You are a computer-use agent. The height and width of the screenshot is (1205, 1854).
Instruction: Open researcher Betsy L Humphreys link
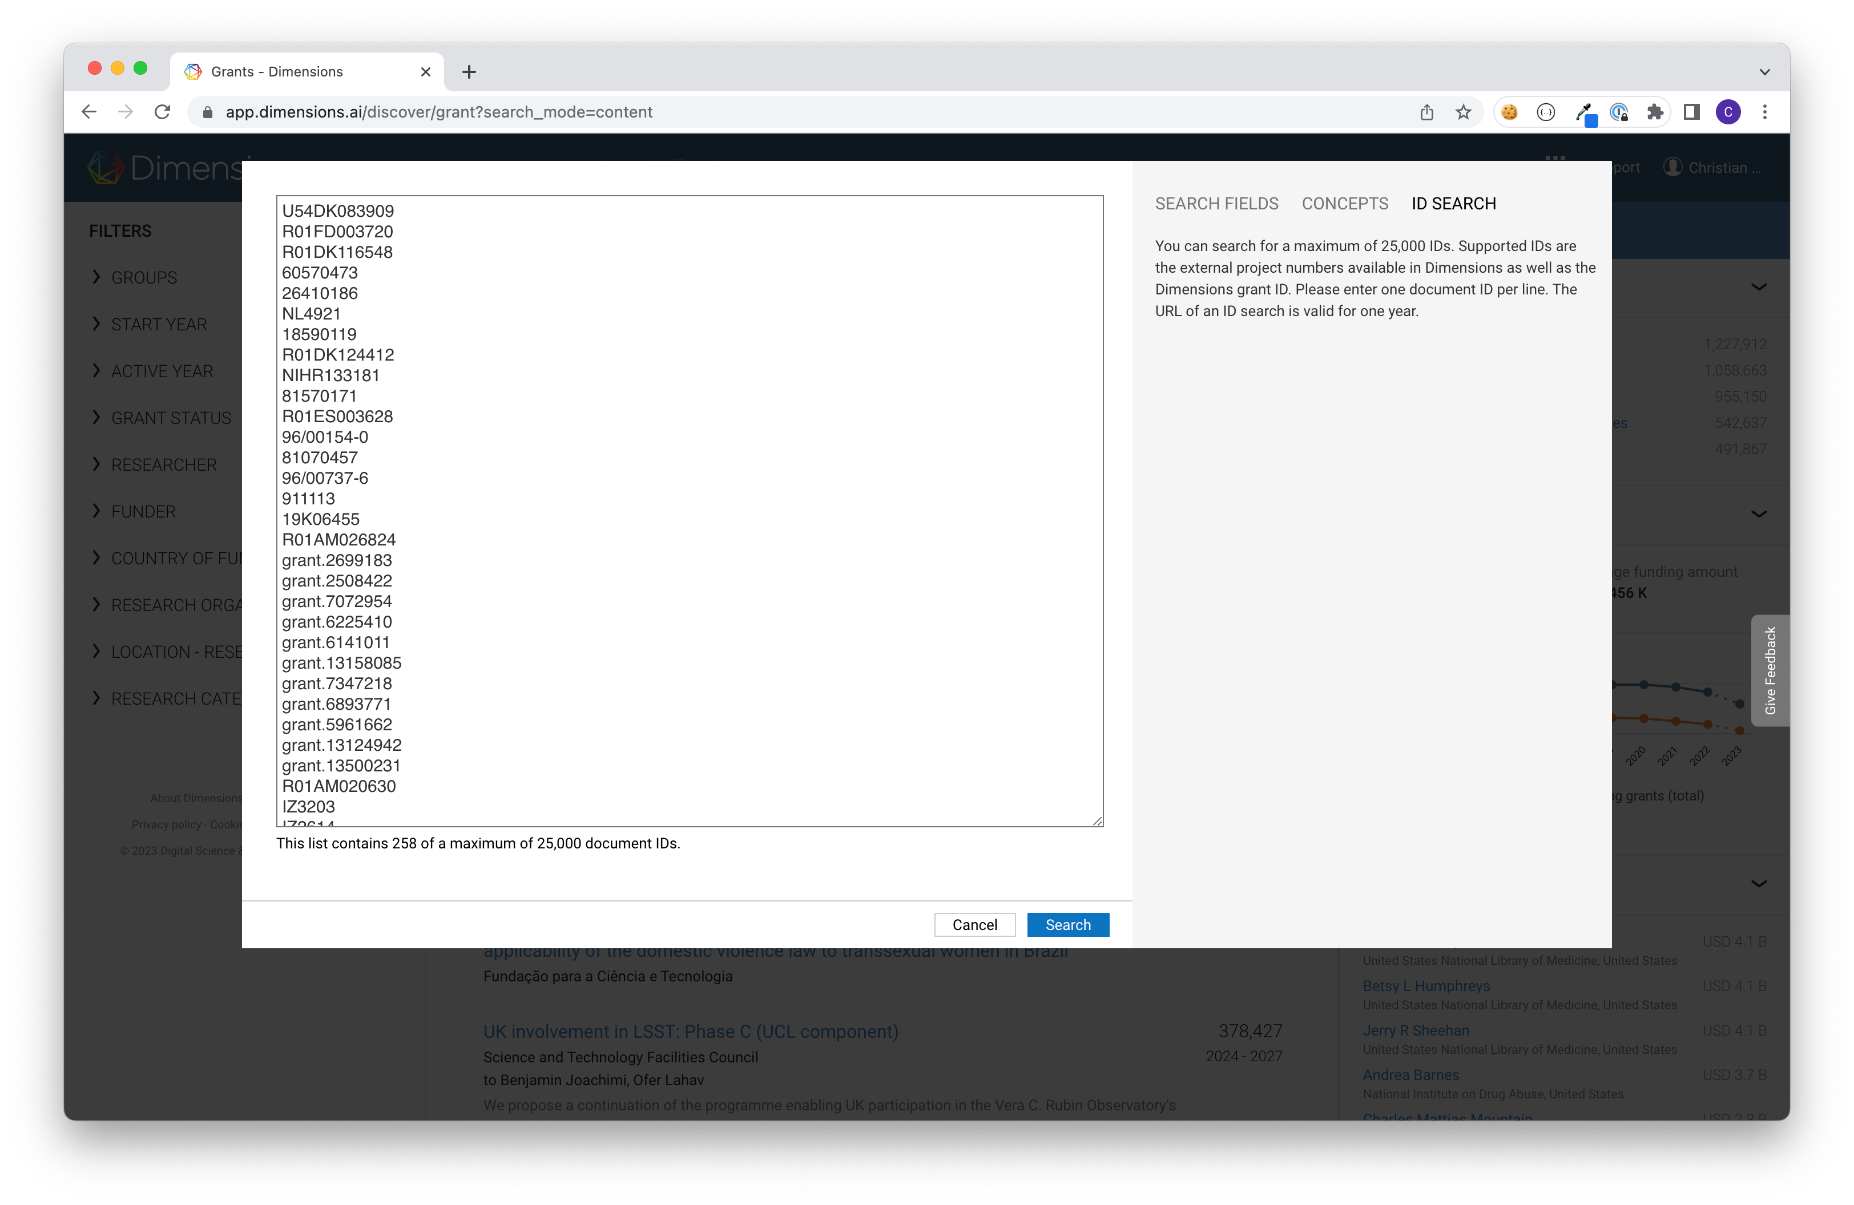tap(1425, 985)
